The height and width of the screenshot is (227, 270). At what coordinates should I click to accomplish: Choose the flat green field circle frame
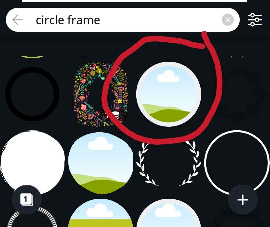point(100,213)
